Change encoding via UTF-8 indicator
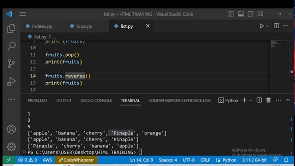Viewport: 295px width, 166px height. (x=189, y=160)
